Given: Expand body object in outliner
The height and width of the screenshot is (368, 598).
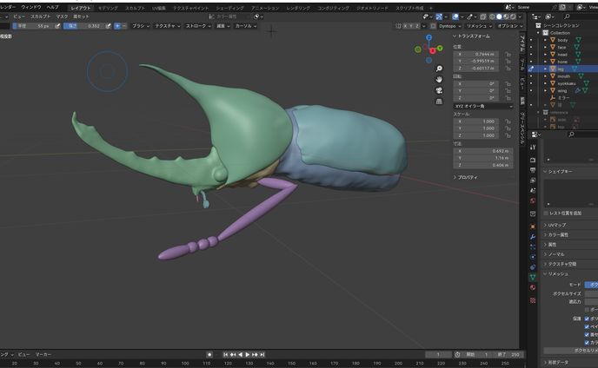Looking at the screenshot, I should pyautogui.click(x=545, y=40).
